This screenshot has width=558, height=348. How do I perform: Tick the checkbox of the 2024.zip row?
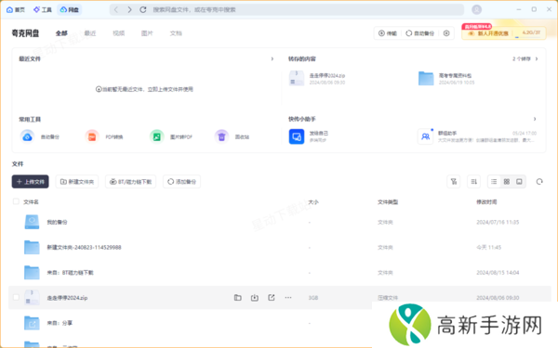click(x=16, y=297)
